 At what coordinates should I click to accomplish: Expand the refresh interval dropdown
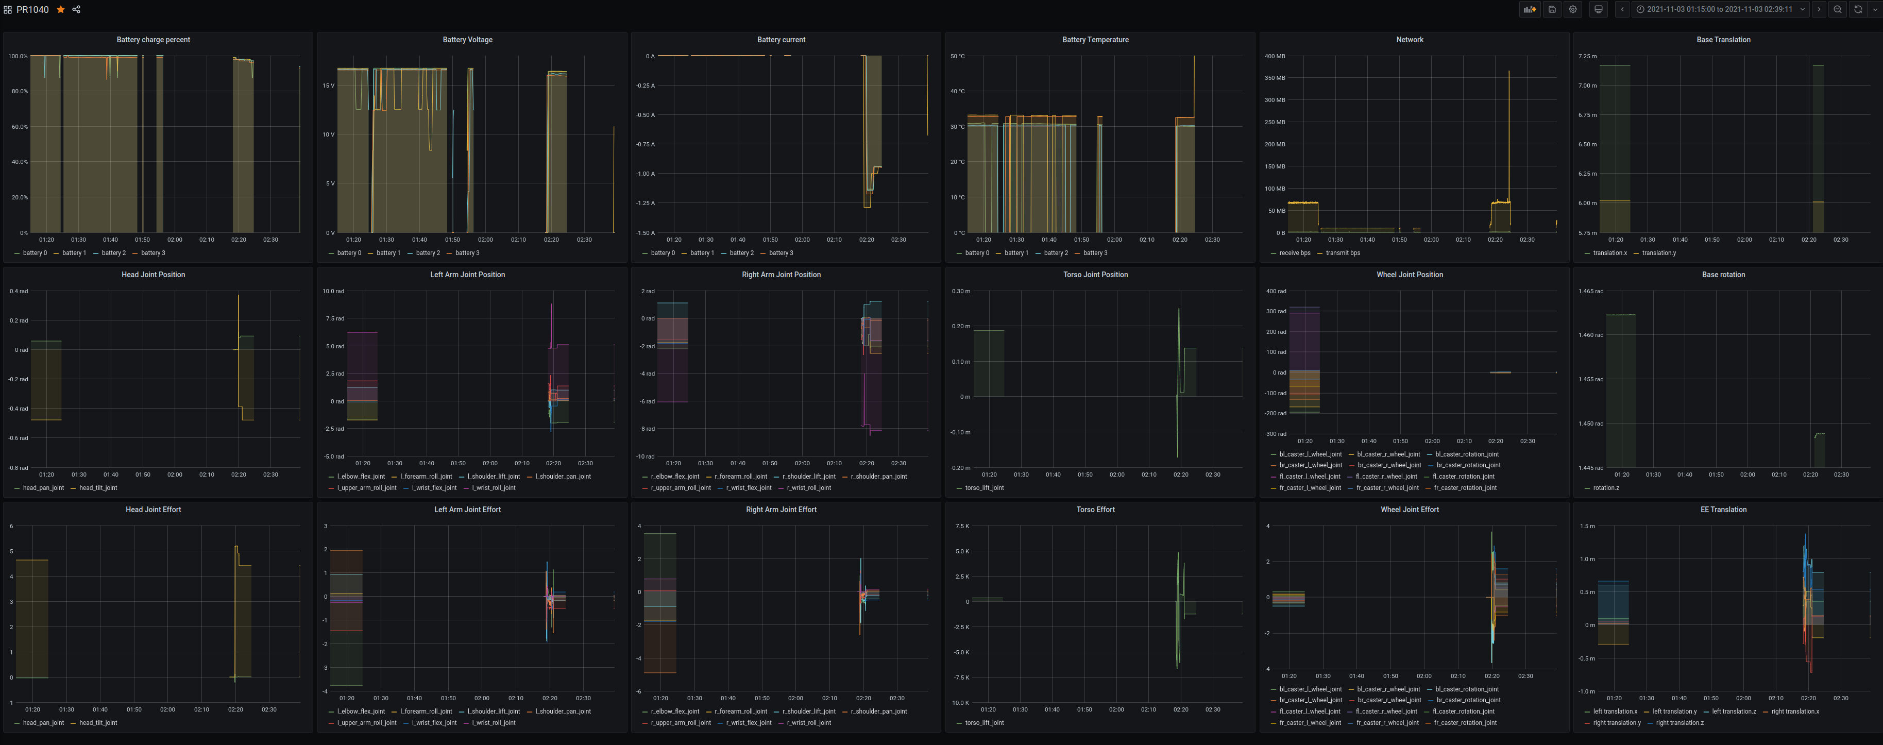coord(1874,9)
